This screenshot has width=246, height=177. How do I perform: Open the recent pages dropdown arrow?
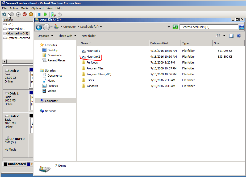pyautogui.click(x=51, y=27)
